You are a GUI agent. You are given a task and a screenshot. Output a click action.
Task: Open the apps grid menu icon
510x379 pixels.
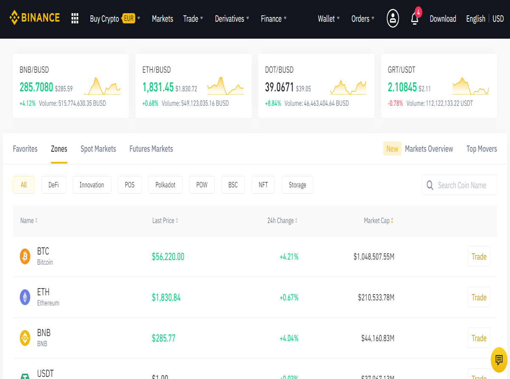tap(75, 18)
